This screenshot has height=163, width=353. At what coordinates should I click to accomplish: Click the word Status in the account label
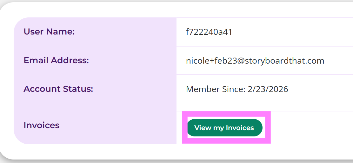pyautogui.click(x=80, y=89)
